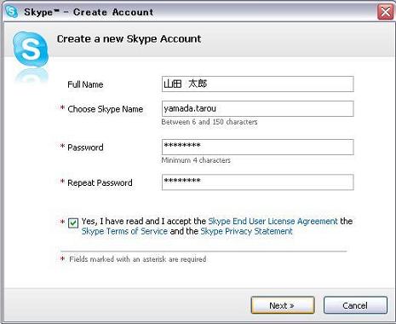Close the Create Account window
396x324 pixels.
385,12
